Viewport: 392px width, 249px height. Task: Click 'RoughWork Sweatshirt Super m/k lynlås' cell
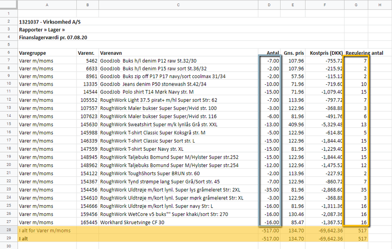[159, 124]
